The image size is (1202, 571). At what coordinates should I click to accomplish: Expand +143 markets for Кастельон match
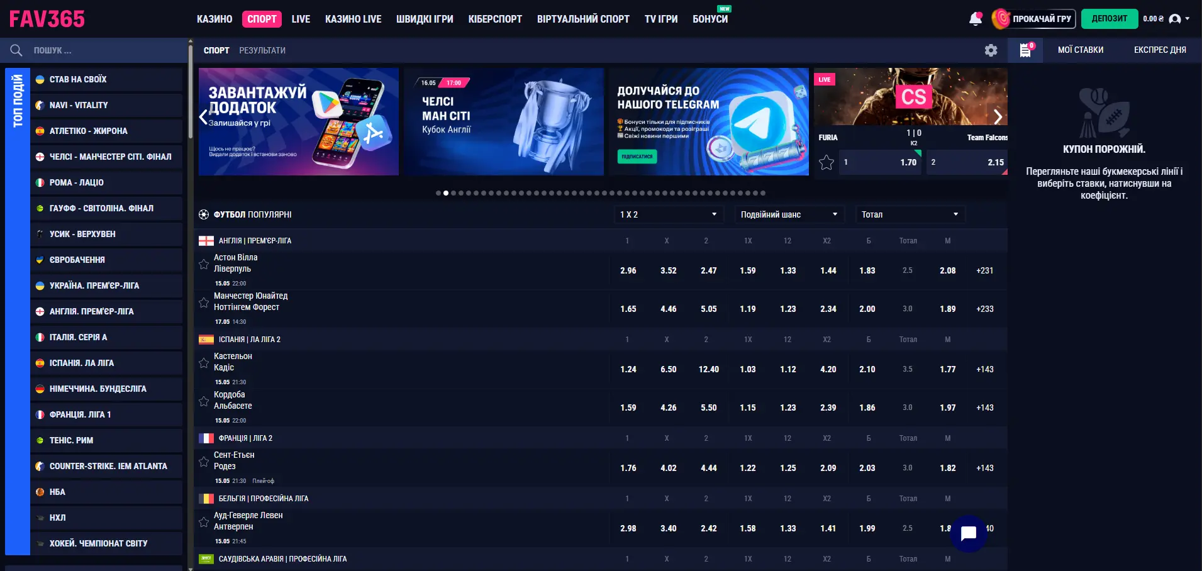[x=985, y=369]
